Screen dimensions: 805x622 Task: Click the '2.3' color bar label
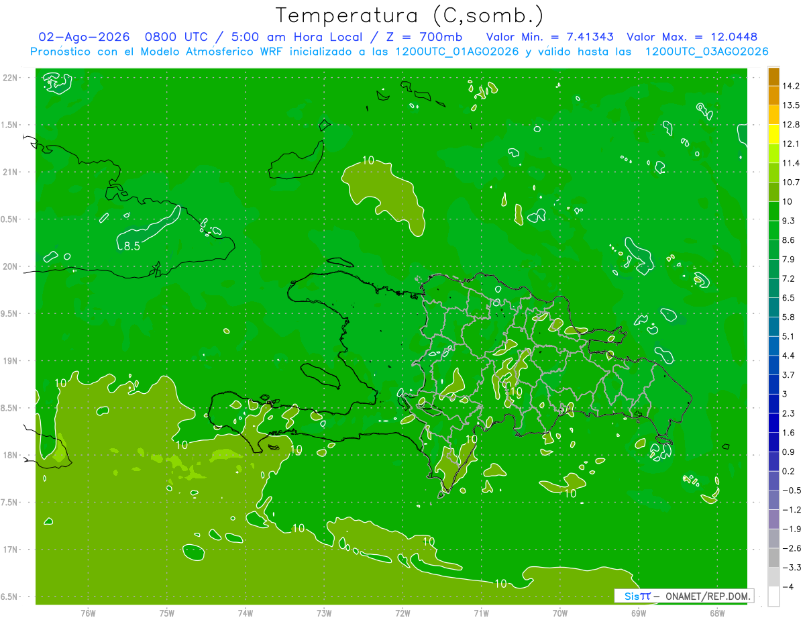(789, 413)
